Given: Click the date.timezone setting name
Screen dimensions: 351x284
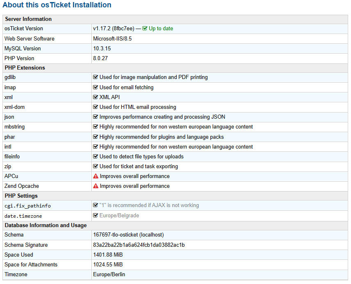Looking at the screenshot, I should point(23,216).
